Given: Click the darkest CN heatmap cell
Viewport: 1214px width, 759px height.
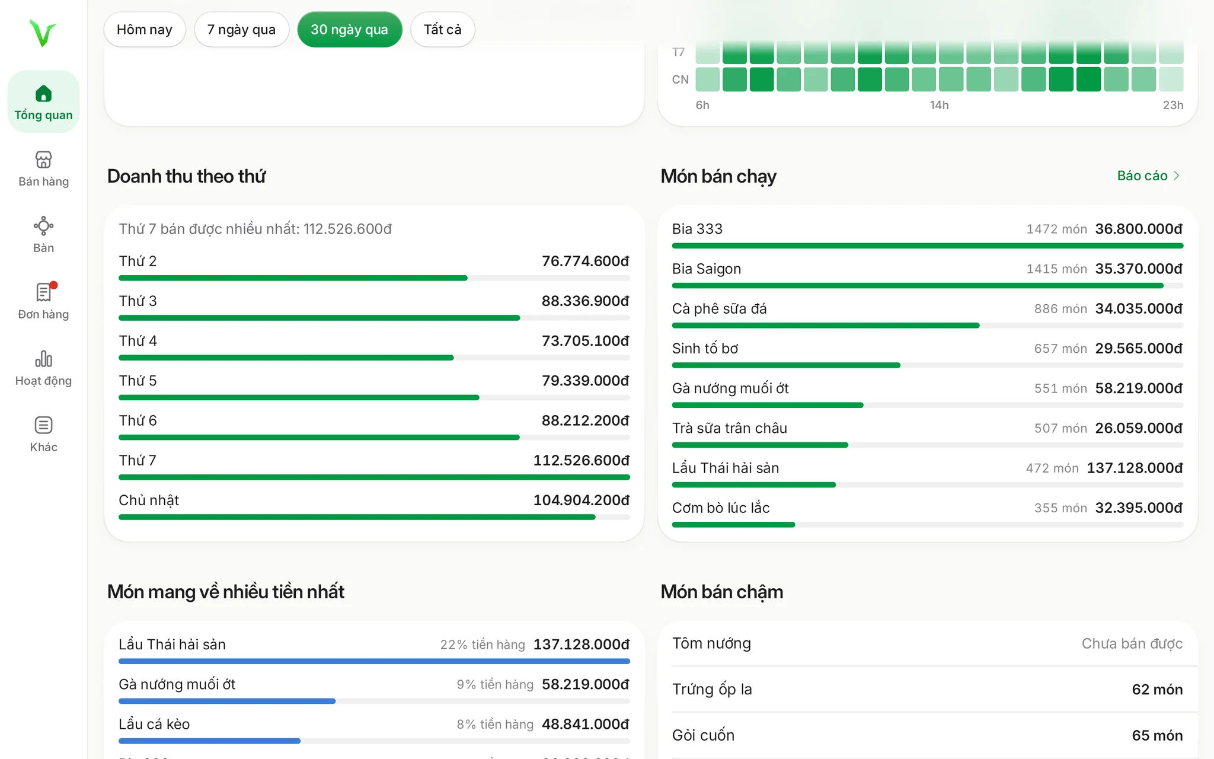Looking at the screenshot, I should [1088, 79].
